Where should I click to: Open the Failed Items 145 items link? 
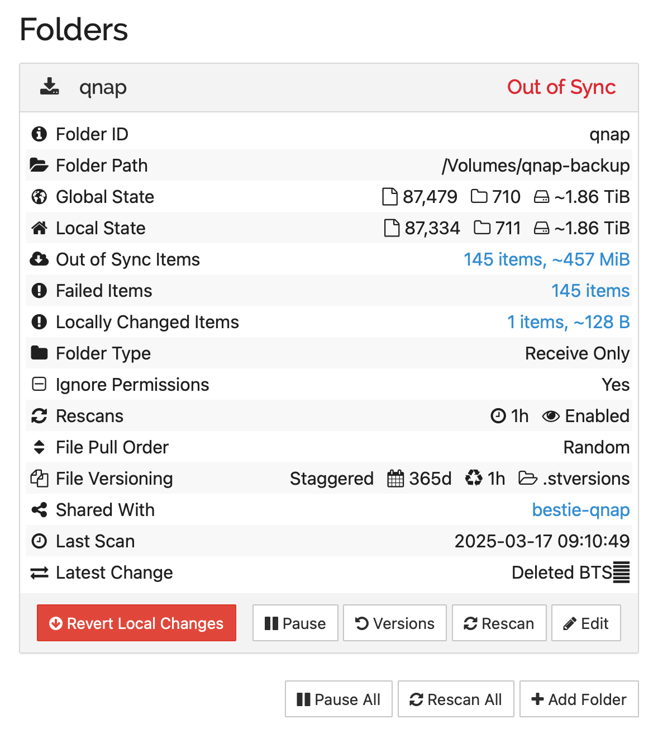(590, 291)
